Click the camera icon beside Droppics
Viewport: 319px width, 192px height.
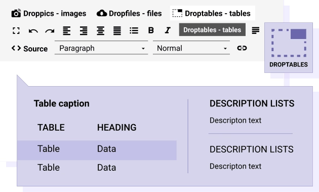click(x=16, y=13)
